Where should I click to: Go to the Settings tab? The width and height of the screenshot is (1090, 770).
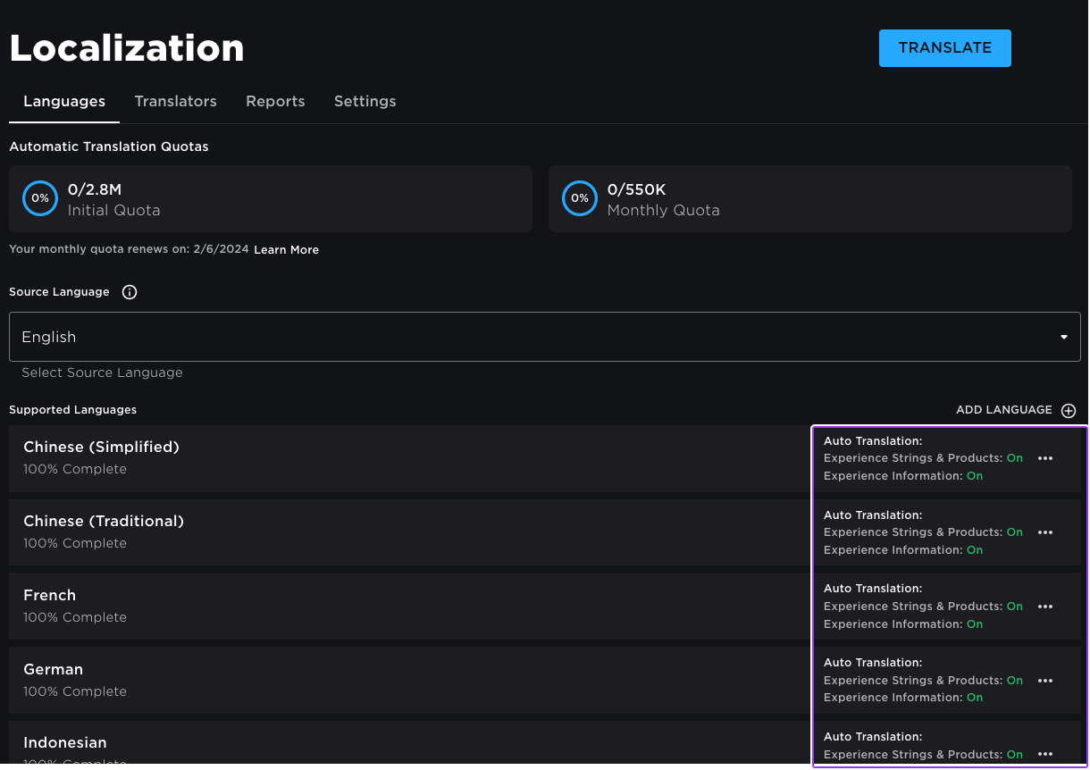pyautogui.click(x=365, y=101)
